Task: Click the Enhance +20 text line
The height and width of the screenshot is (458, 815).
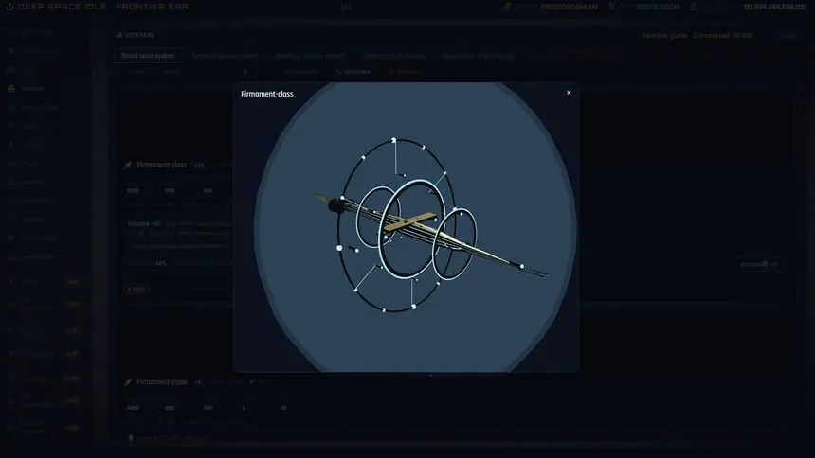Action: 144,224
